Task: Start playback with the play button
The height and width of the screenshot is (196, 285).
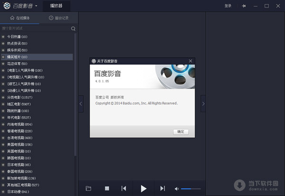Action: (x=143, y=188)
